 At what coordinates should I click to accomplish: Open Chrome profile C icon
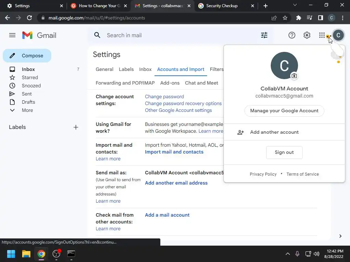[332, 18]
